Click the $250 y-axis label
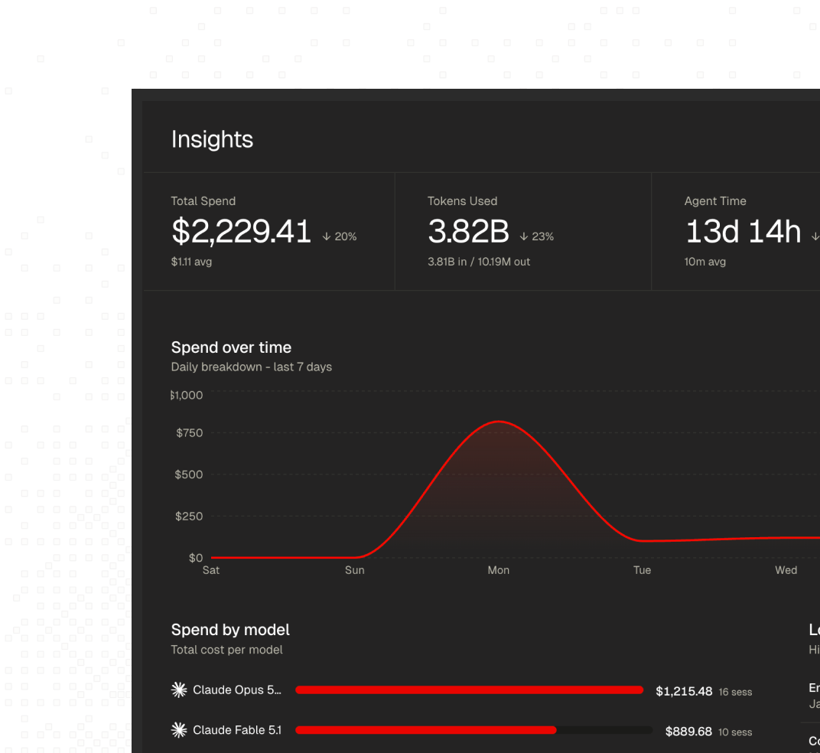Screen dimensions: 820x753 (x=189, y=517)
